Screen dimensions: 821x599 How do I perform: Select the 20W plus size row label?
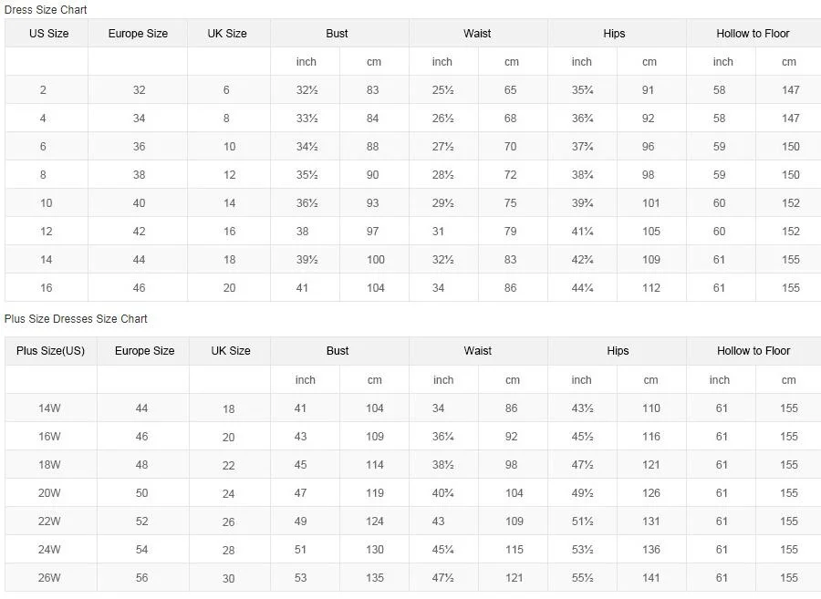(49, 493)
